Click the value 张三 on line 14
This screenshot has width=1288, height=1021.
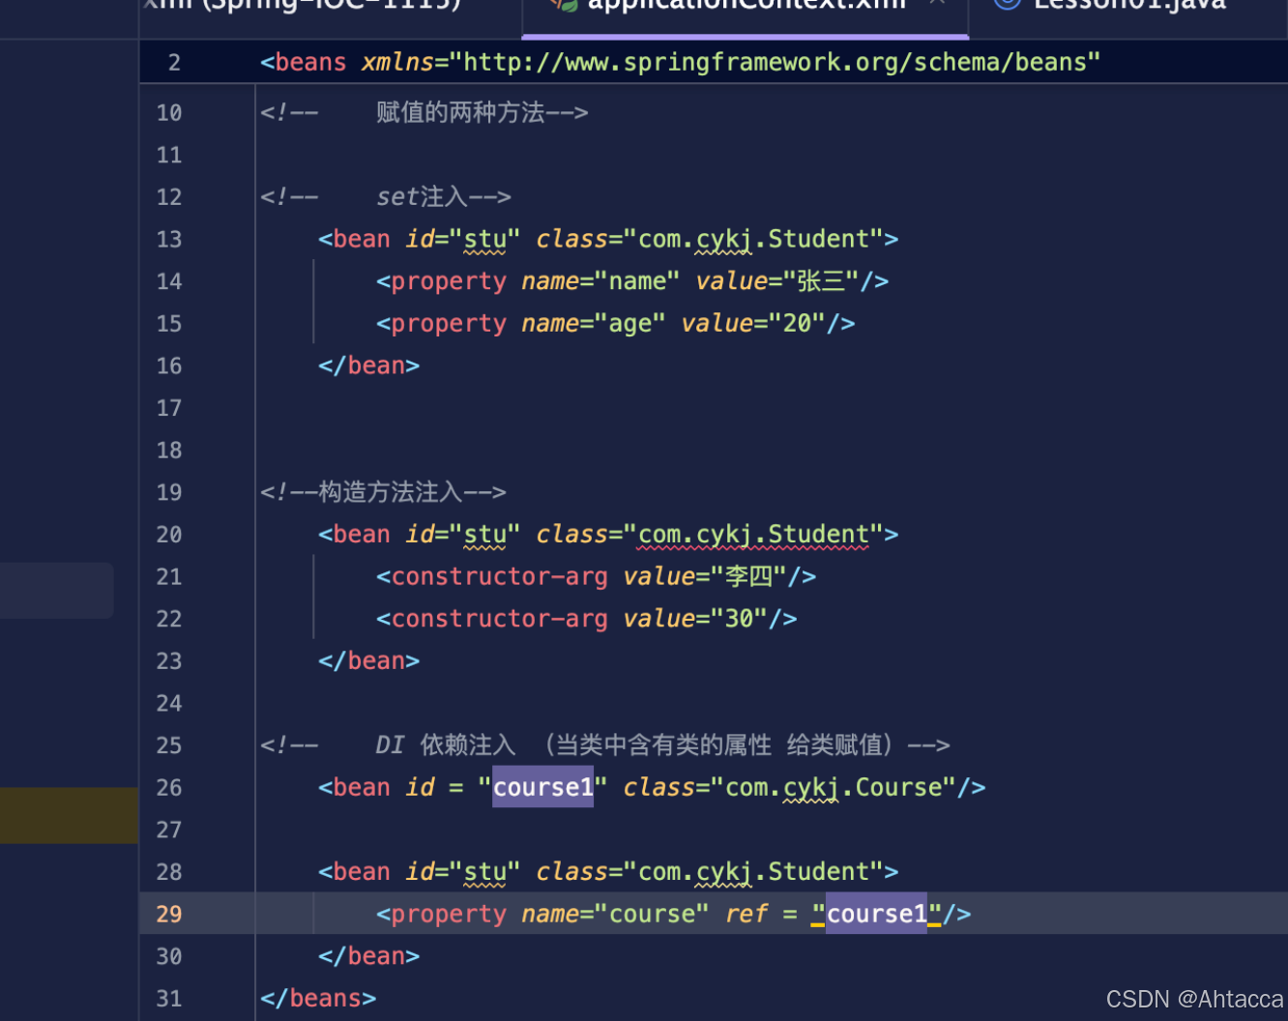point(821,281)
